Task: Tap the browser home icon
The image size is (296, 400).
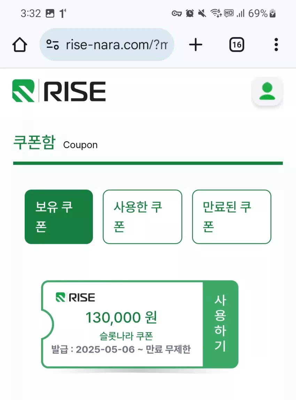Action: 20,45
